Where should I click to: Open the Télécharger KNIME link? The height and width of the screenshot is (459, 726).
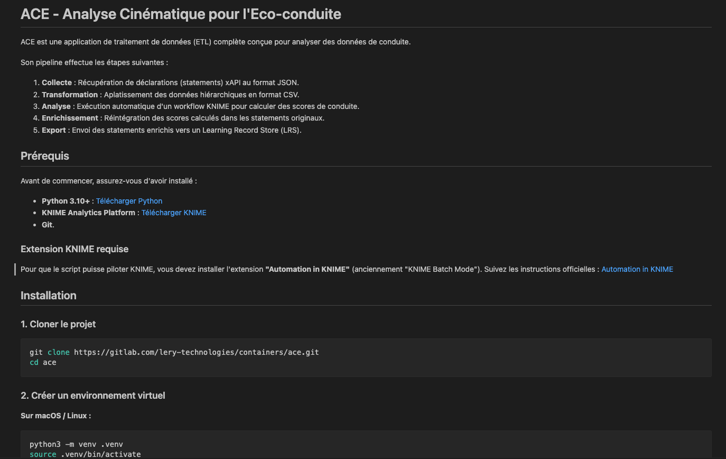tap(174, 213)
